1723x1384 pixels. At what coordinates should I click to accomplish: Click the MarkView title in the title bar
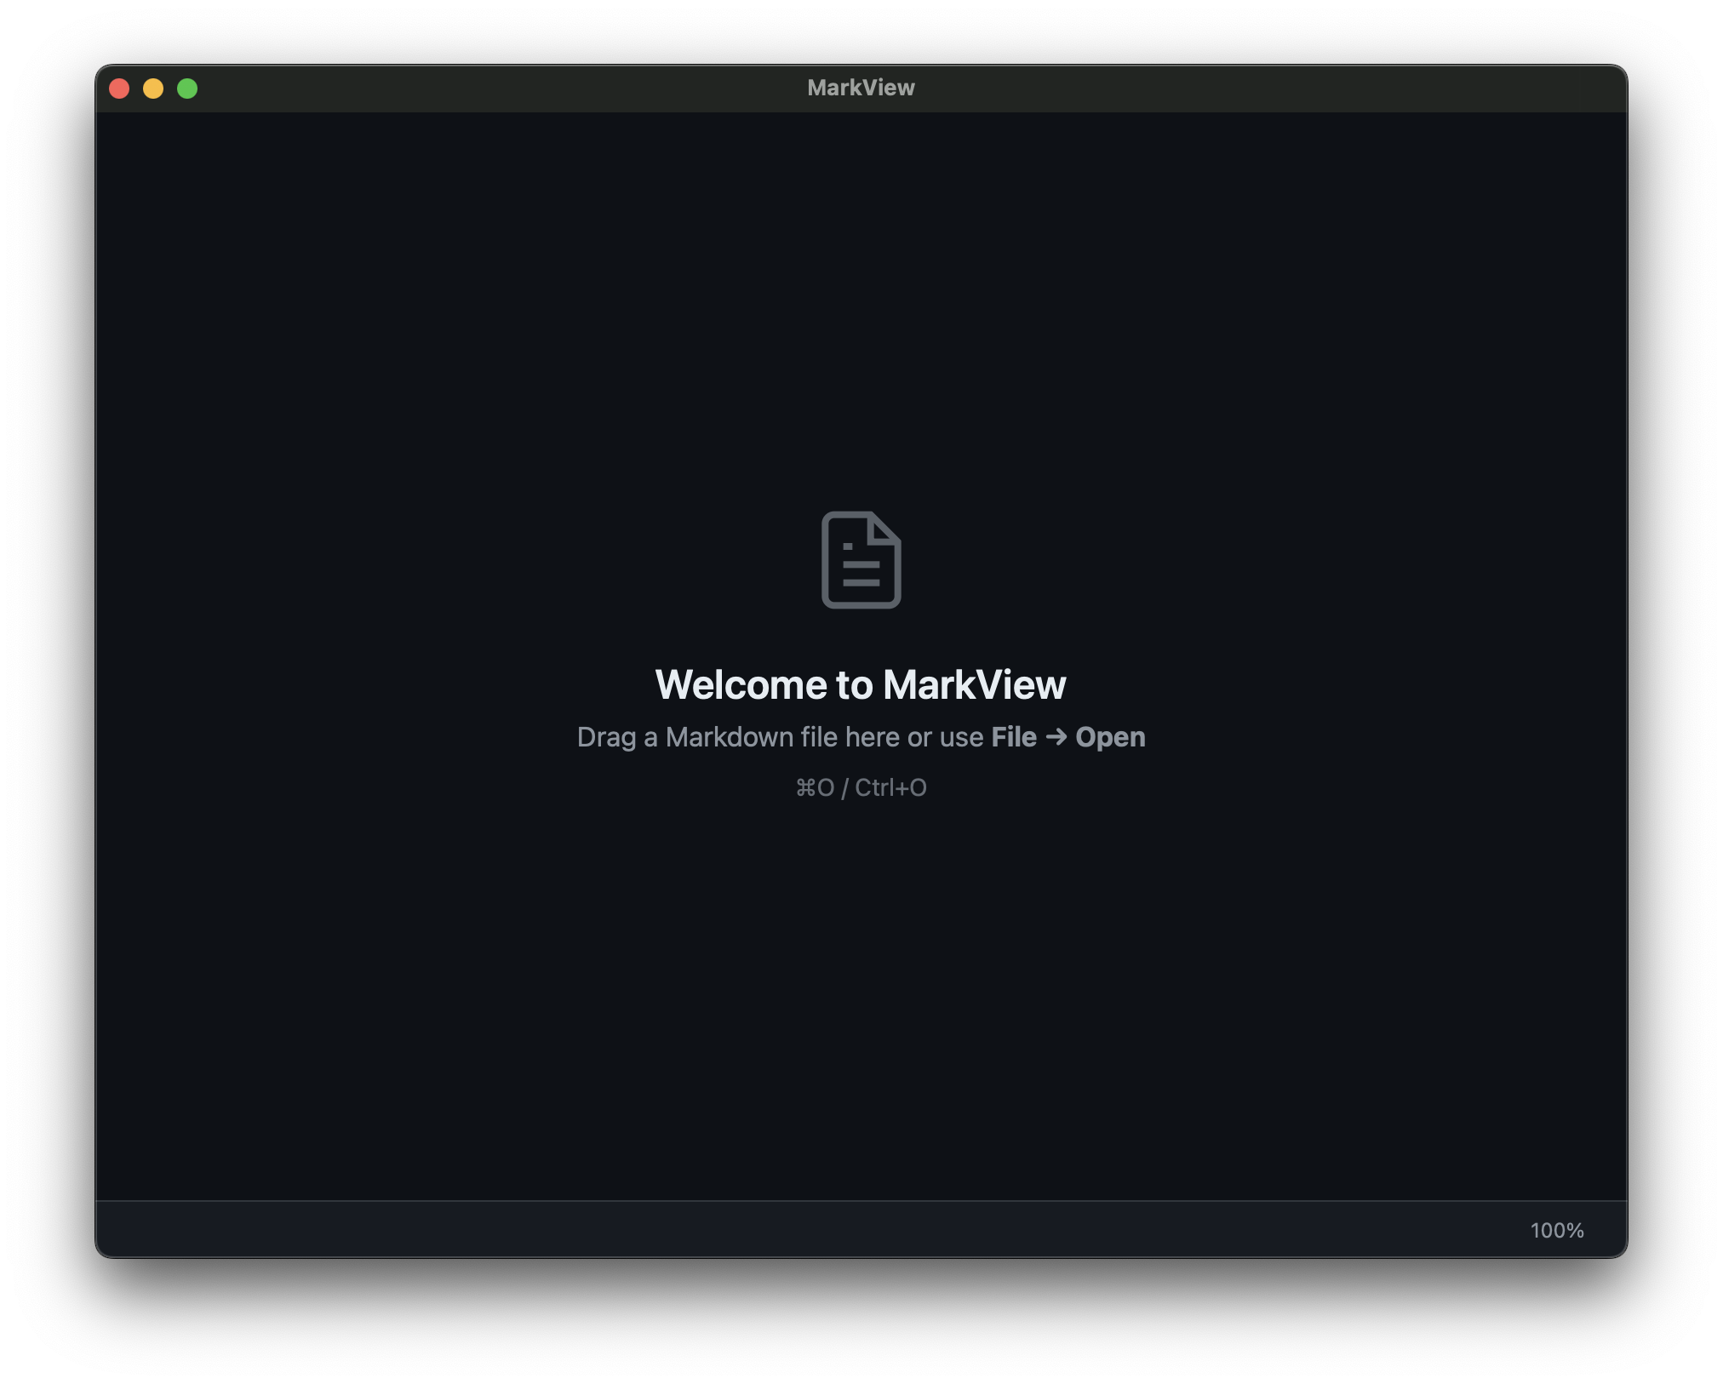point(861,87)
